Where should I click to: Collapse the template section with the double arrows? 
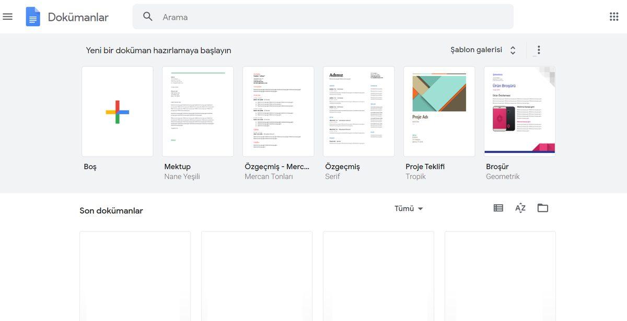coord(512,49)
